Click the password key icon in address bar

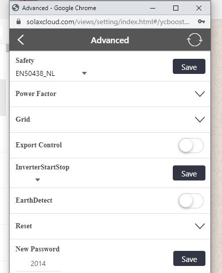click(201, 22)
